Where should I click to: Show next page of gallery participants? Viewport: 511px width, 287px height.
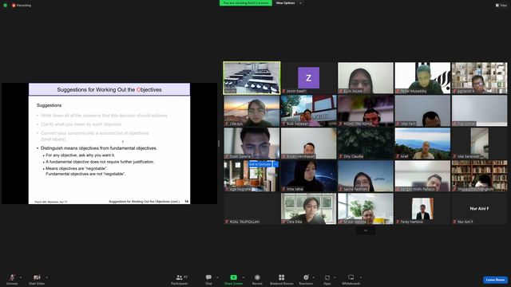click(366, 230)
